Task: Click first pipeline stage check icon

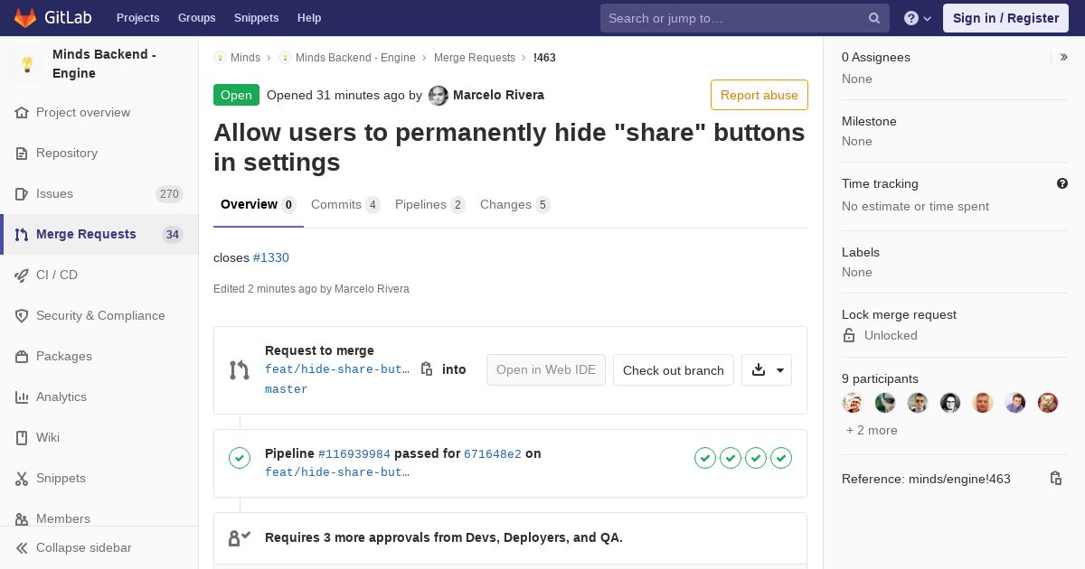Action: pos(705,458)
